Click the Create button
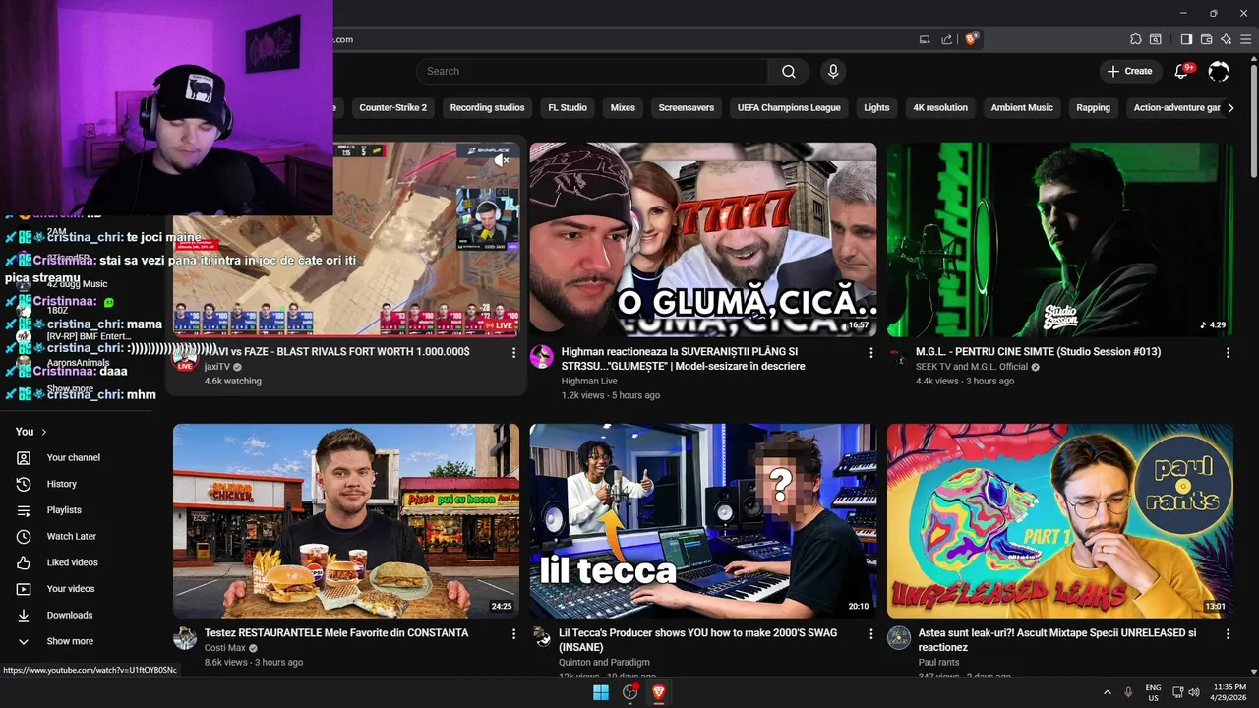Image resolution: width=1259 pixels, height=708 pixels. pos(1129,71)
